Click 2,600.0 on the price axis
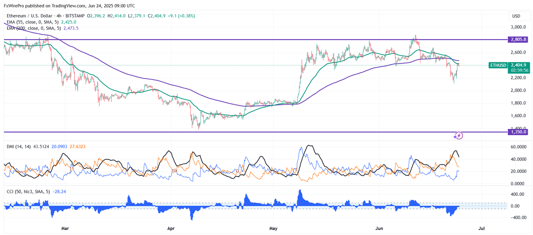The width and height of the screenshot is (533, 235). pos(518,52)
